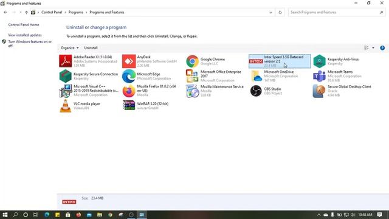Image resolution: width=389 pixels, height=219 pixels.
Task: Click the 'philandro Software GmbH' publisher text
Action: [x=157, y=61]
